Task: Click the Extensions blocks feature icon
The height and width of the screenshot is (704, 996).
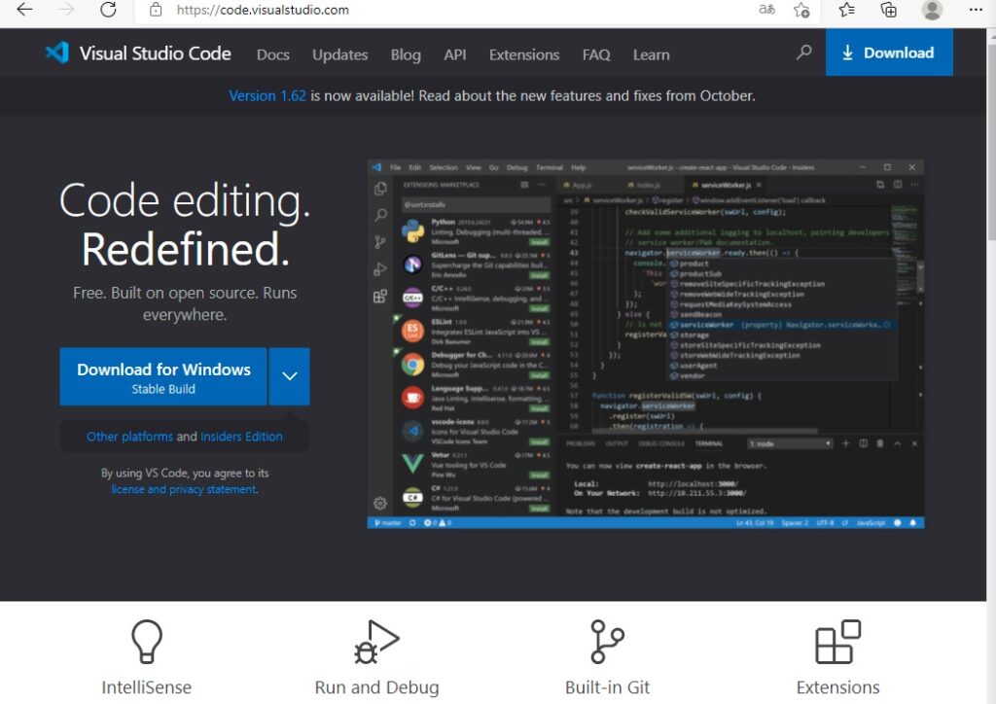Action: coord(837,641)
